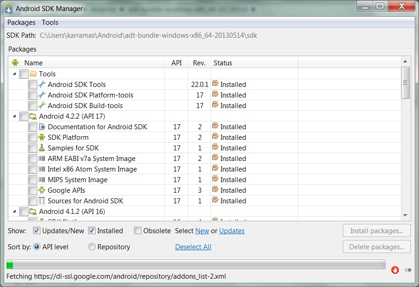
Task: Click the Intel x86 Atom System Image icon
Action: pos(42,169)
